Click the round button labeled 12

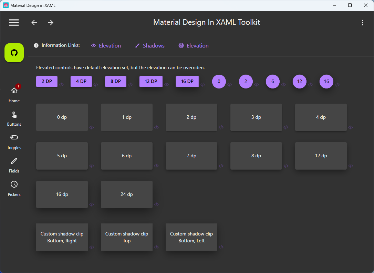[x=300, y=82]
